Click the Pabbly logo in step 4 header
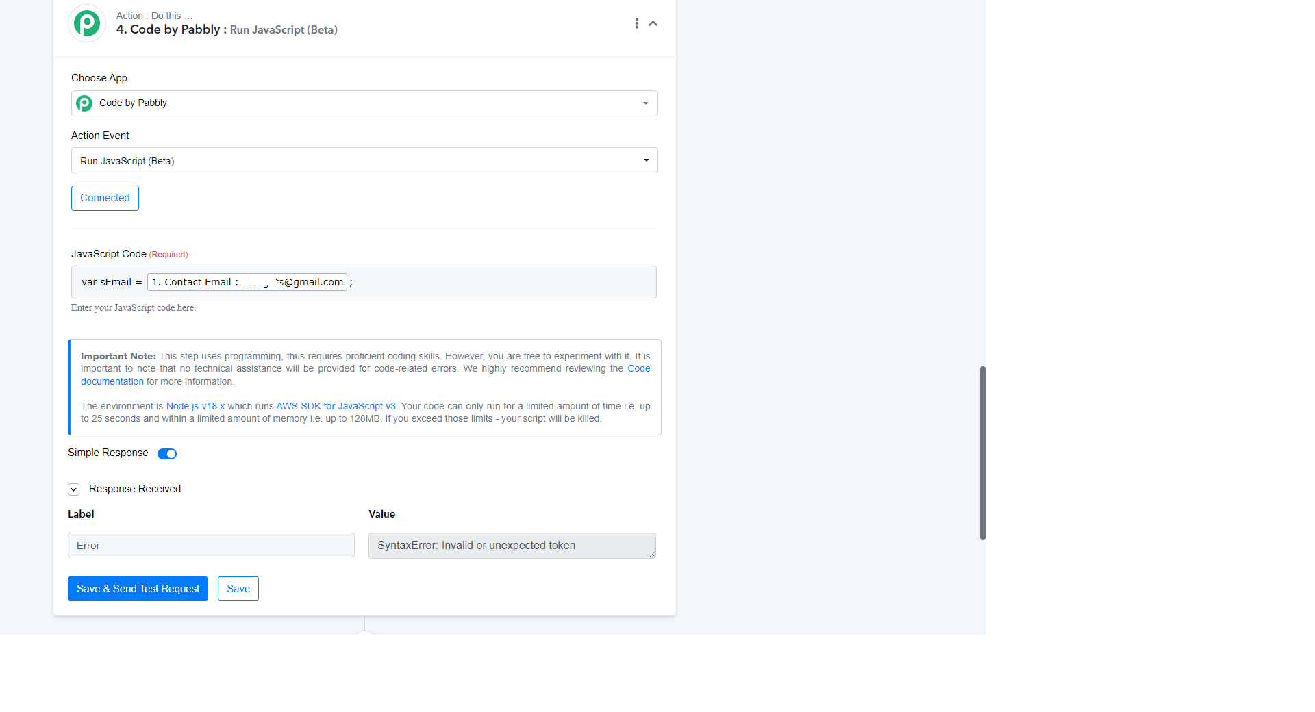 [x=87, y=23]
